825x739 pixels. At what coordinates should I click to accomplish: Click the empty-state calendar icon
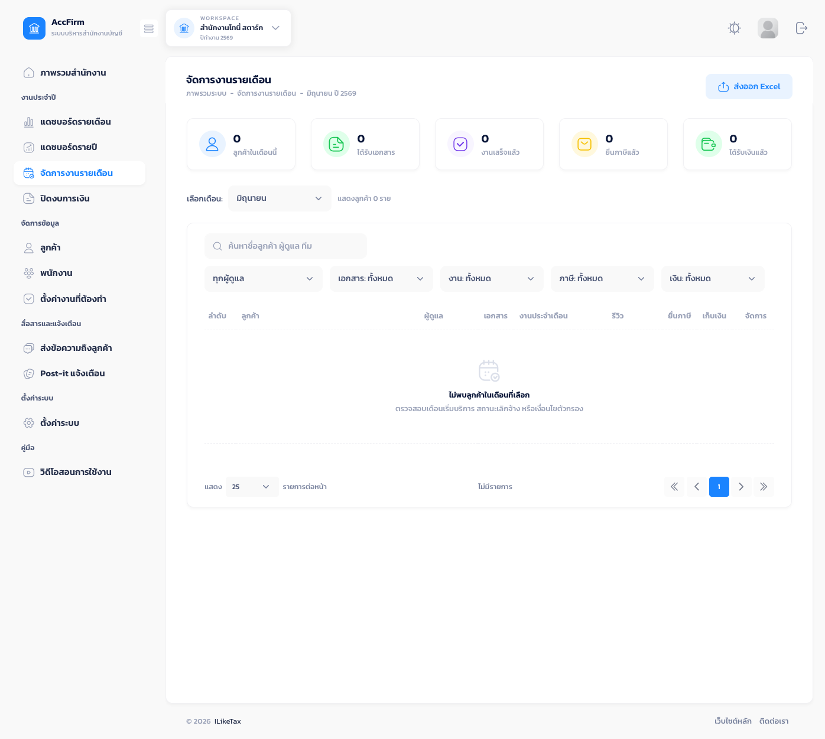489,370
